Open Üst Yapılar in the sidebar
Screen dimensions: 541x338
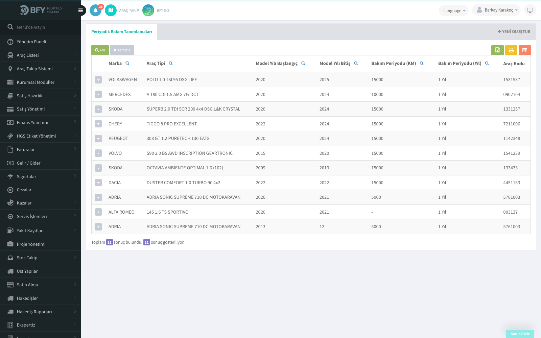click(41, 271)
